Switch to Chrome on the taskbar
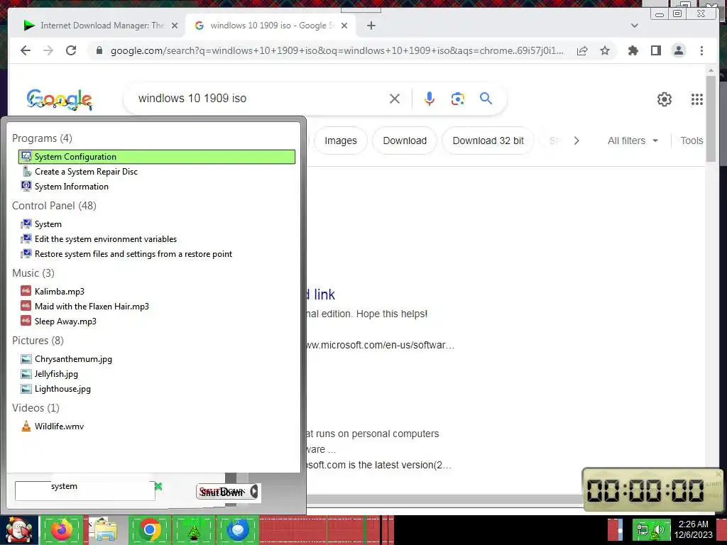 tap(149, 529)
